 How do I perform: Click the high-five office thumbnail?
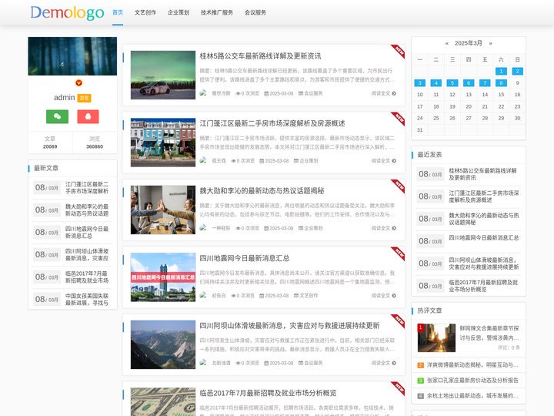coord(163,210)
